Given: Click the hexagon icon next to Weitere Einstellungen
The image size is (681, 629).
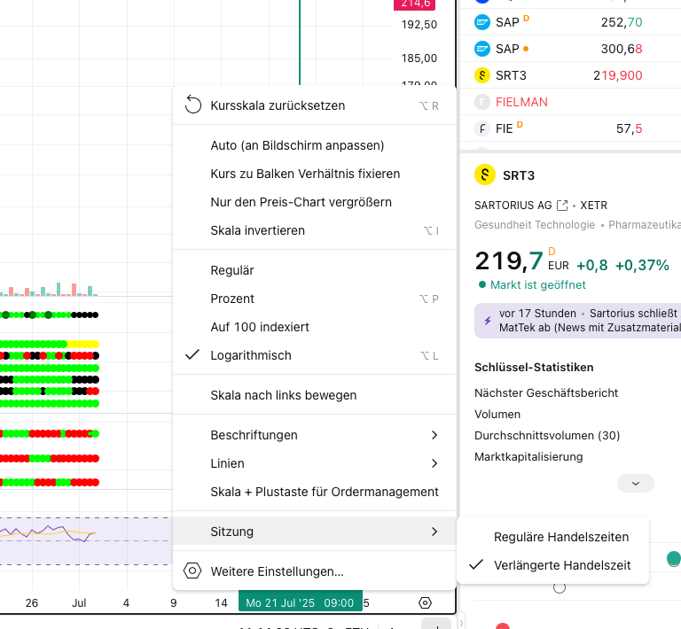Looking at the screenshot, I should click(192, 571).
